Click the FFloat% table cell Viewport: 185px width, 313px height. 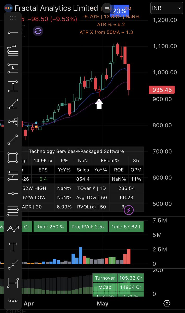(110, 161)
